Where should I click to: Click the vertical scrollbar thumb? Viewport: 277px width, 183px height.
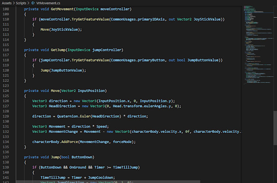275,128
